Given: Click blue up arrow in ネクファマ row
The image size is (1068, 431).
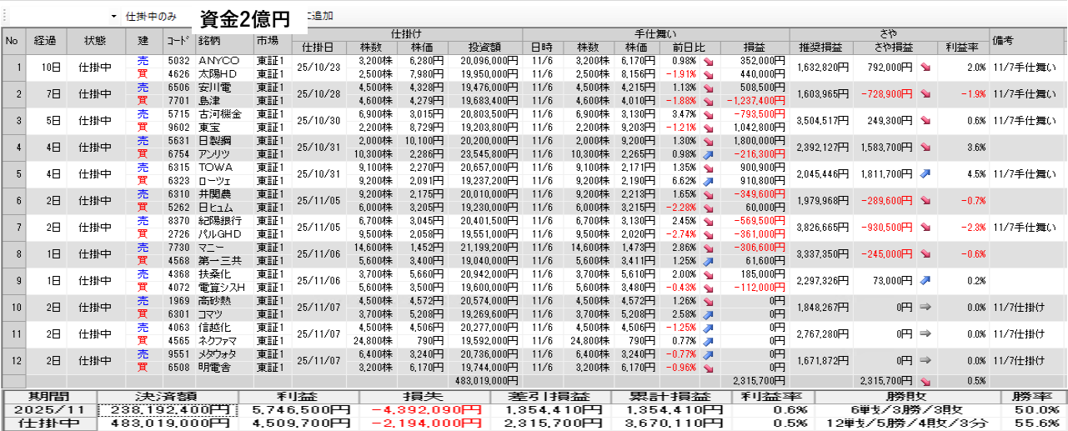Looking at the screenshot, I should coord(708,341).
